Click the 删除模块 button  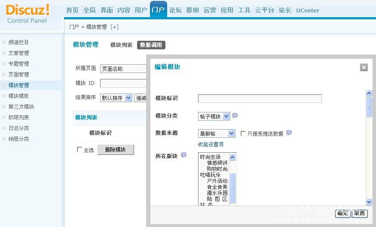point(116,150)
